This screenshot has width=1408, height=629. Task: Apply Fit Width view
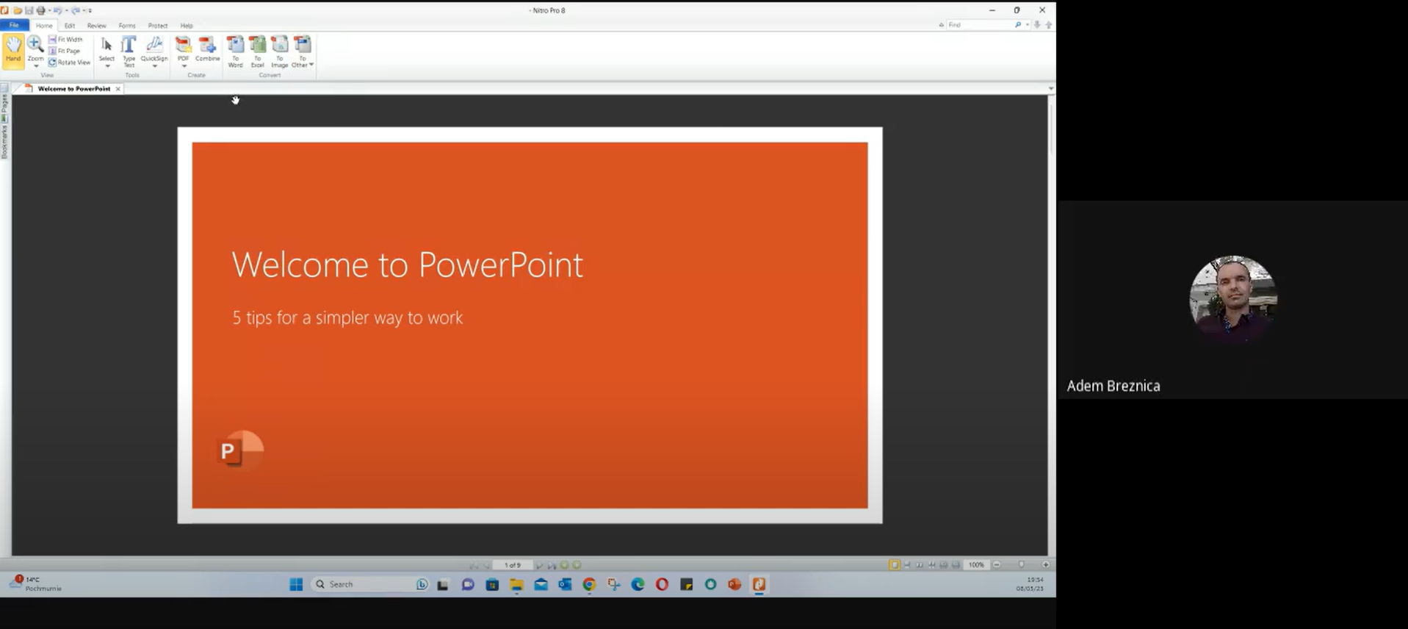[x=66, y=40]
